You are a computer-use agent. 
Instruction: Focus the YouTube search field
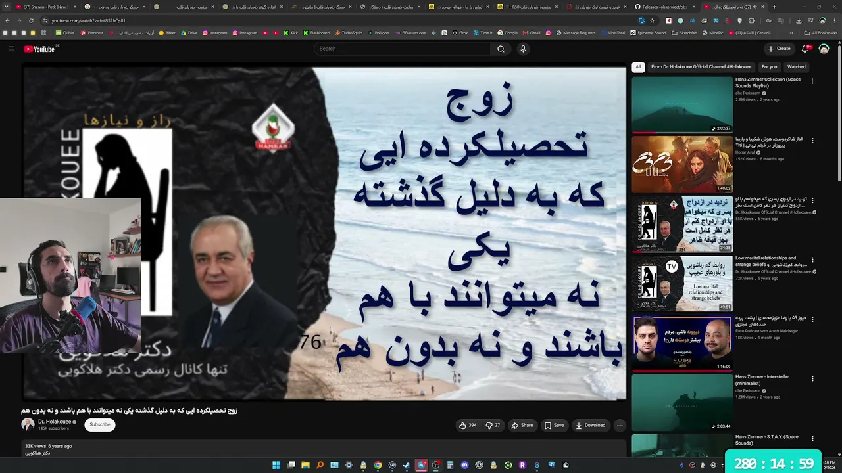[403, 49]
